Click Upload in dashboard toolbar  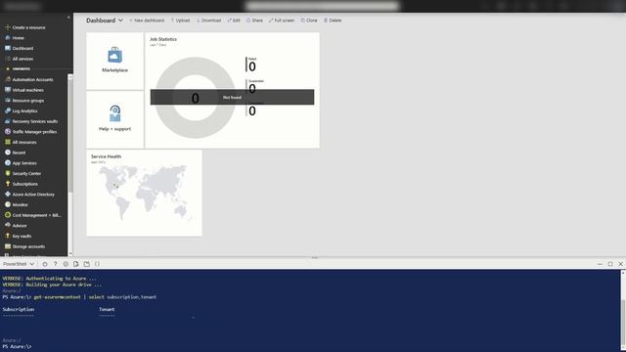180,21
